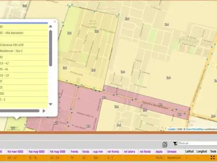Click the zoom-to-feature icon under Tools
217x163 pixels.
[212, 158]
